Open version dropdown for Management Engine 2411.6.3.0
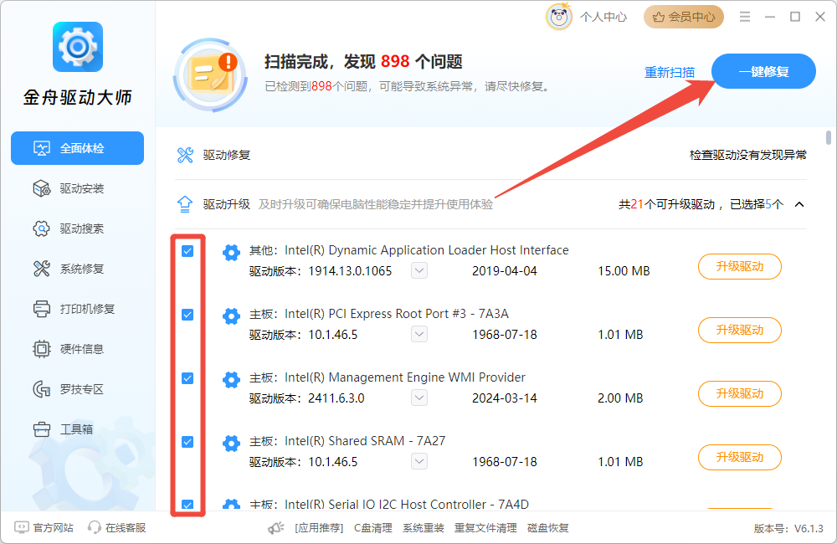The width and height of the screenshot is (837, 544). point(419,398)
